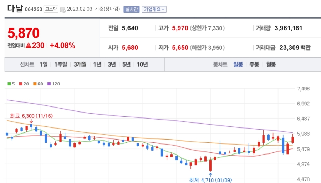The image size is (321, 183).
Task: Select the 일봉 candle chart
Action: tap(238, 64)
